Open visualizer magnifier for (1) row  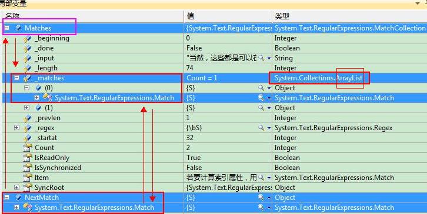[261, 108]
